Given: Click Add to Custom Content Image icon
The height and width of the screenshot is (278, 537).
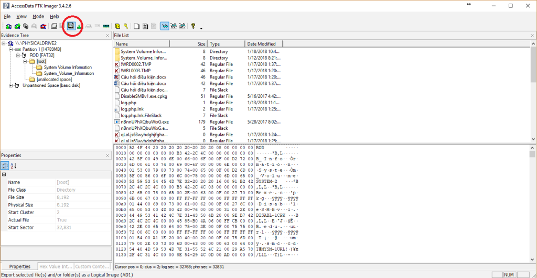Looking at the screenshot, I should pos(79,26).
